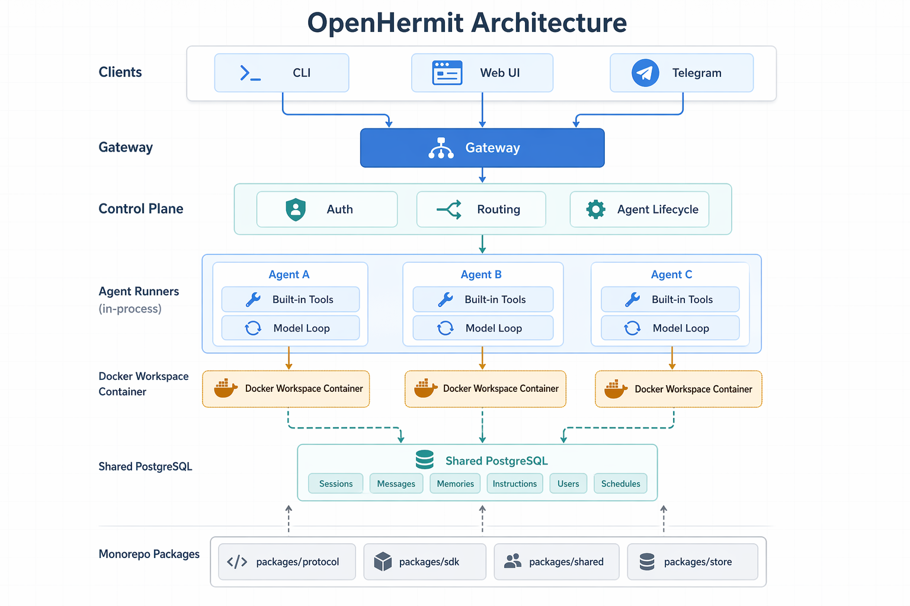Click the packages/store label
The width and height of the screenshot is (910, 606).
698,562
